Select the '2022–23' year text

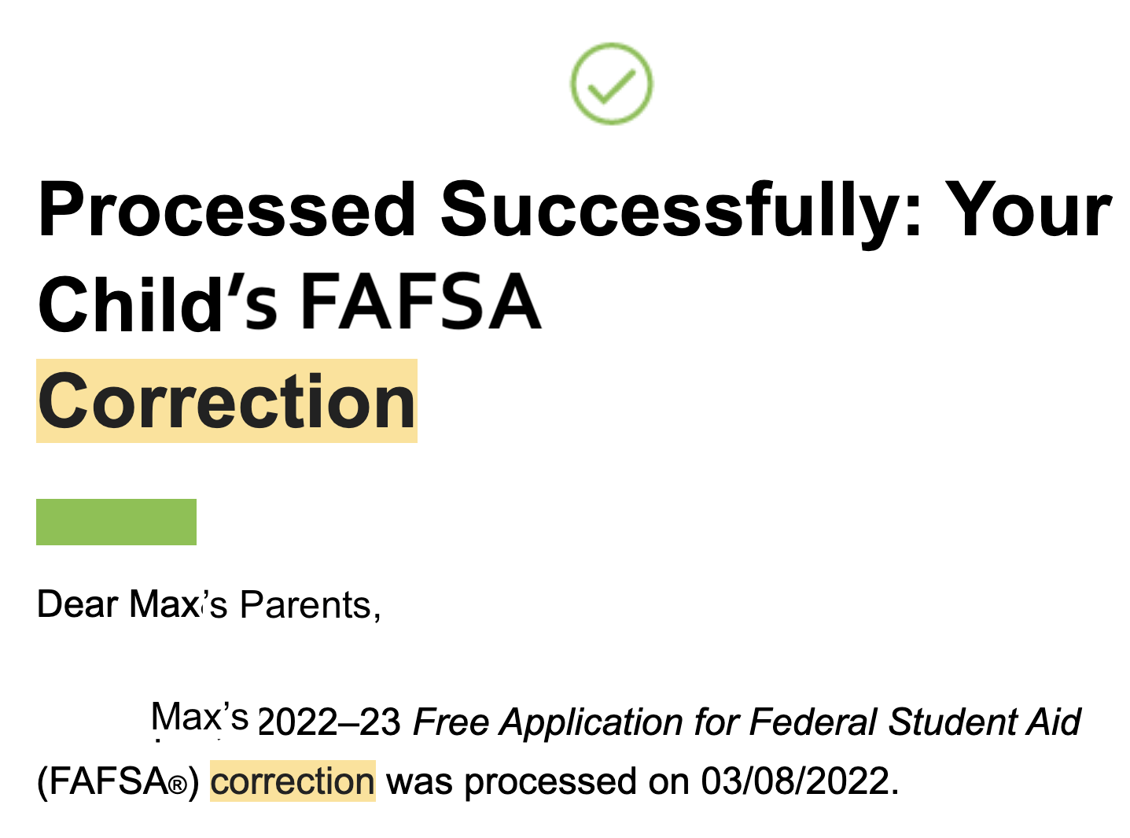point(329,722)
